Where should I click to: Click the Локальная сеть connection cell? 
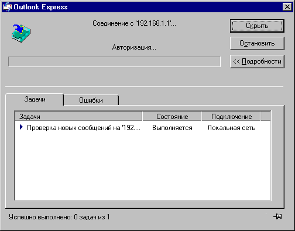click(x=231, y=128)
